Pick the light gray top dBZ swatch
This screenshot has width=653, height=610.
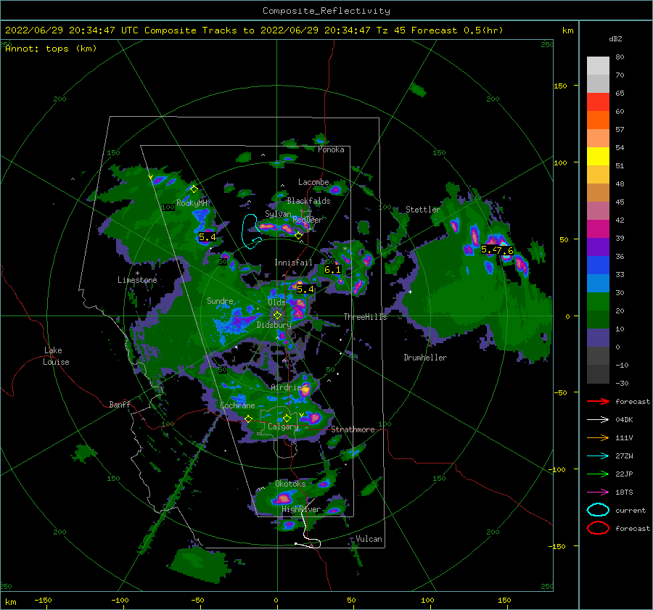click(x=598, y=66)
